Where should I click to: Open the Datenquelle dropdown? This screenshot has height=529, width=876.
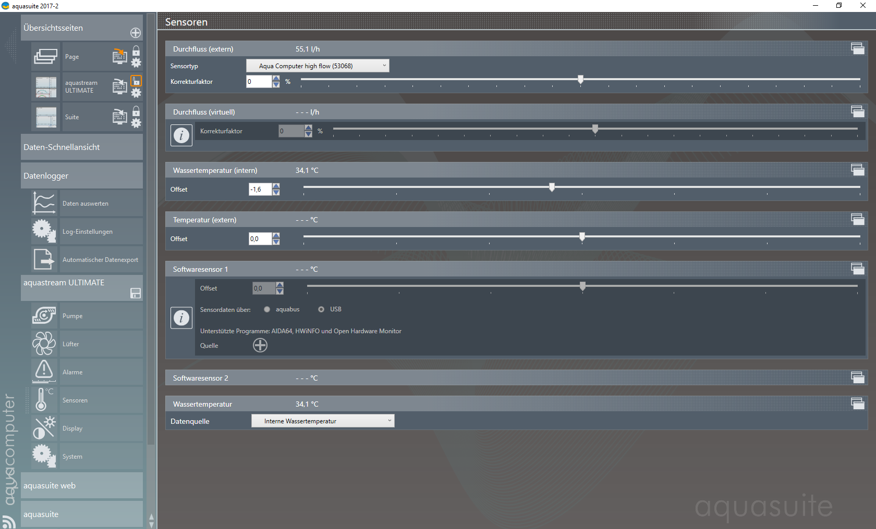click(323, 421)
